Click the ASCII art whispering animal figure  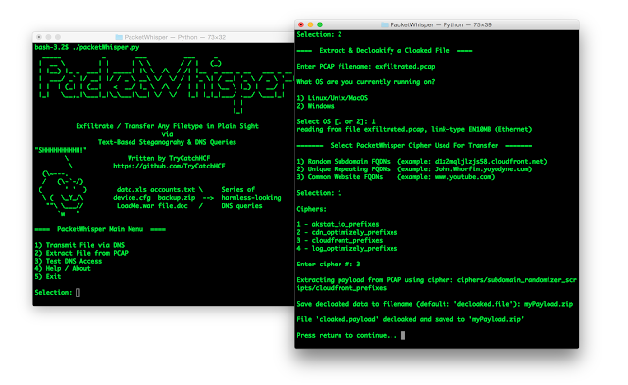(x=63, y=194)
